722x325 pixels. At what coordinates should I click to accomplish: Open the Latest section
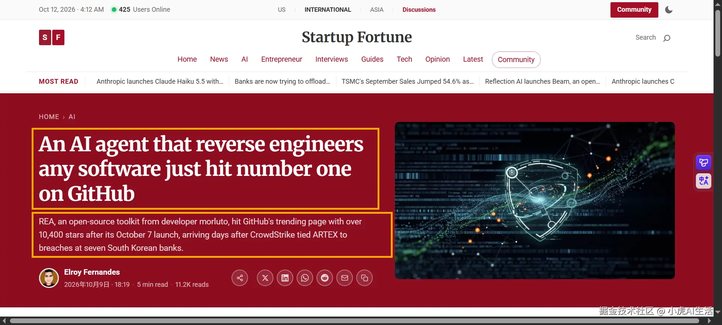(473, 59)
